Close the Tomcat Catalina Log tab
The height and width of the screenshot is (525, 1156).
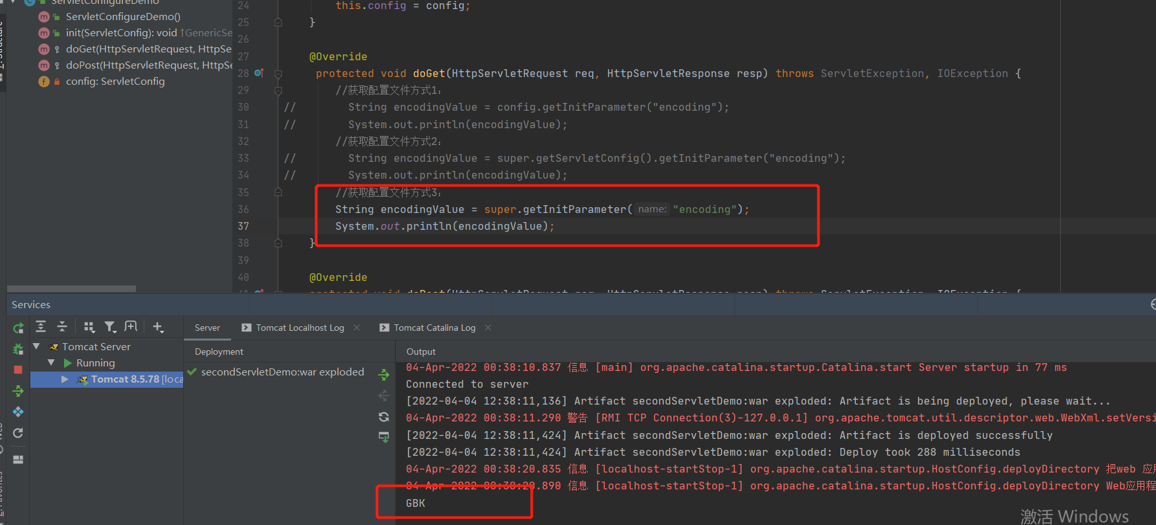488,328
